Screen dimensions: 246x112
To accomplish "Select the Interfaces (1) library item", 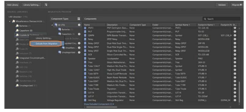I will click(24, 63).
